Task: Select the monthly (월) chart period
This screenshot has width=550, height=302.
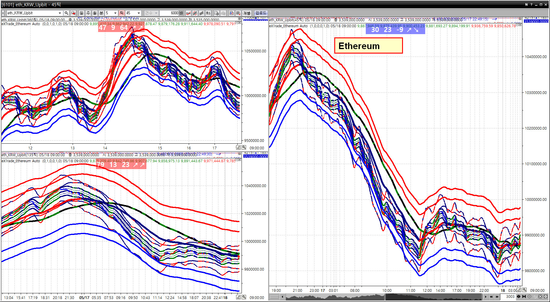Action: pos(95,13)
